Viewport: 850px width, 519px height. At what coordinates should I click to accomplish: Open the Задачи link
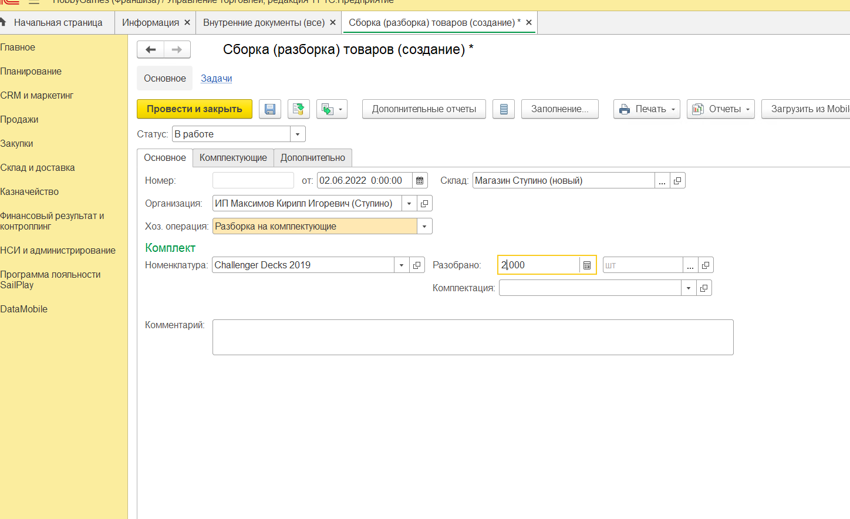point(216,79)
